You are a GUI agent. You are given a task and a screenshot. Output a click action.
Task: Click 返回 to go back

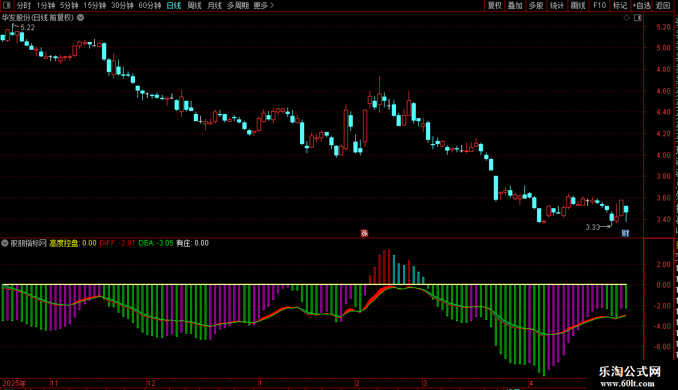click(x=662, y=5)
